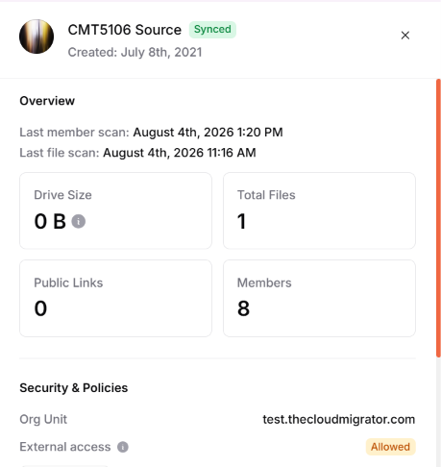Click the orange Allowed access badge
The height and width of the screenshot is (467, 441).
(x=390, y=447)
